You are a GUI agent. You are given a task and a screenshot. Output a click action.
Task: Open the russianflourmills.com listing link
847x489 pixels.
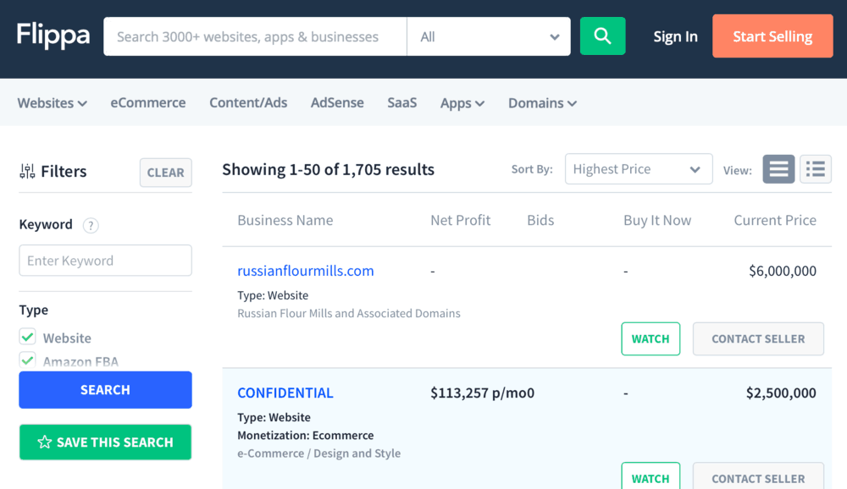pos(306,271)
